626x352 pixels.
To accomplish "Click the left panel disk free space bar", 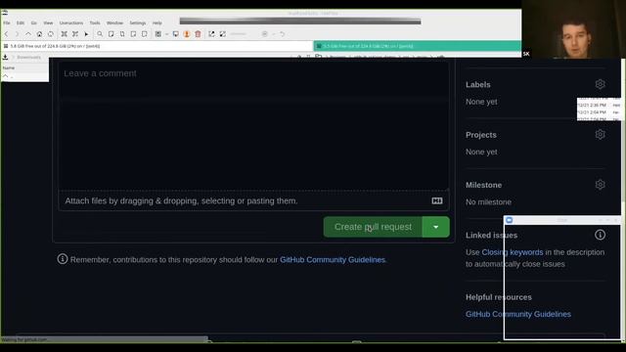I will tap(157, 46).
